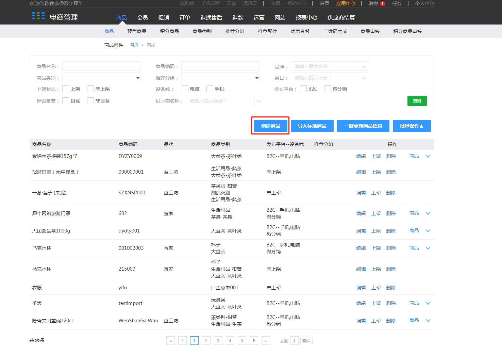Go to last page arrow in pagination
The image size is (502, 354).
coord(266,341)
